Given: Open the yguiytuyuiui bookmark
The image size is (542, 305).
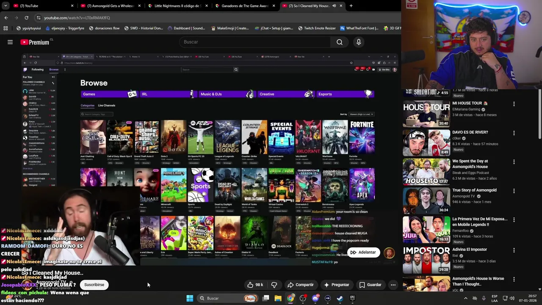Looking at the screenshot, I should [x=29, y=28].
